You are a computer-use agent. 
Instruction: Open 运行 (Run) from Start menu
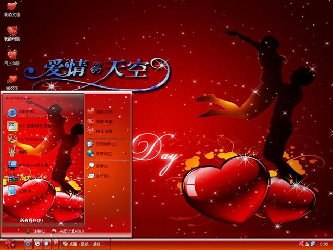click(x=102, y=176)
